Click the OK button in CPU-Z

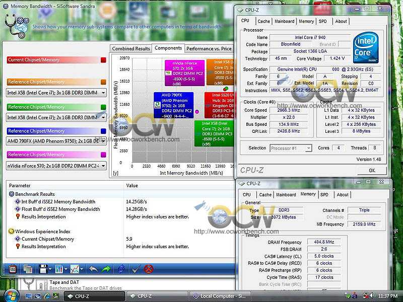372,170
